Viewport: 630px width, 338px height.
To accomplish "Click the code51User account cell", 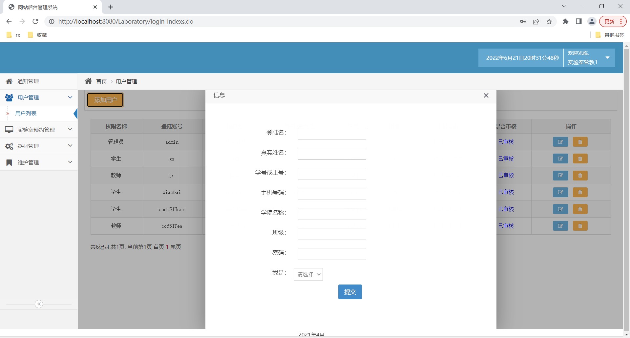I will (172, 209).
